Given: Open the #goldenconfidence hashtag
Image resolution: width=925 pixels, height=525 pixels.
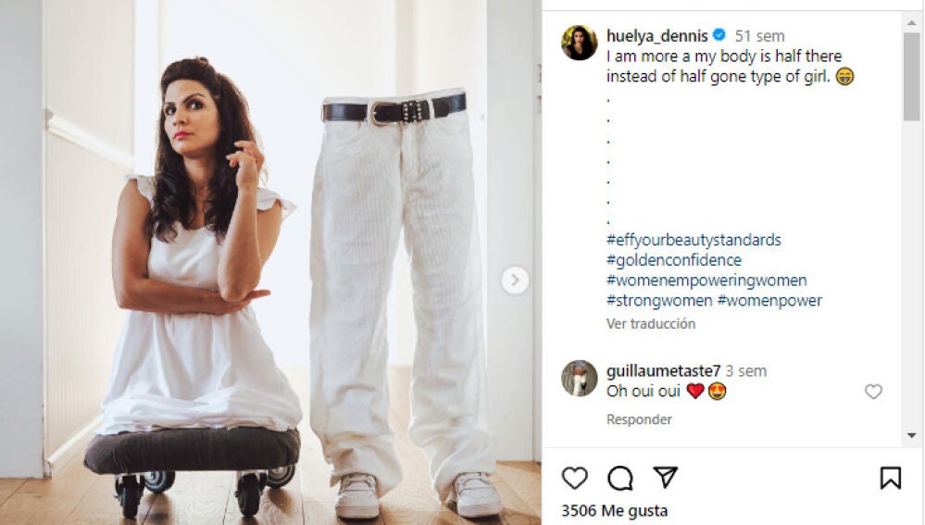Looking at the screenshot, I should pyautogui.click(x=674, y=260).
